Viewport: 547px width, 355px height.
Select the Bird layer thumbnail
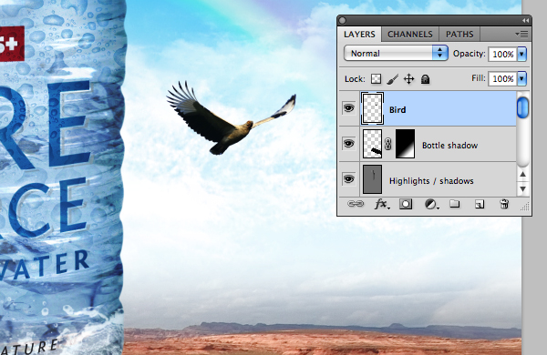point(372,108)
